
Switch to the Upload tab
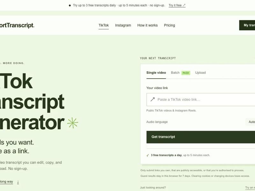pos(200,73)
